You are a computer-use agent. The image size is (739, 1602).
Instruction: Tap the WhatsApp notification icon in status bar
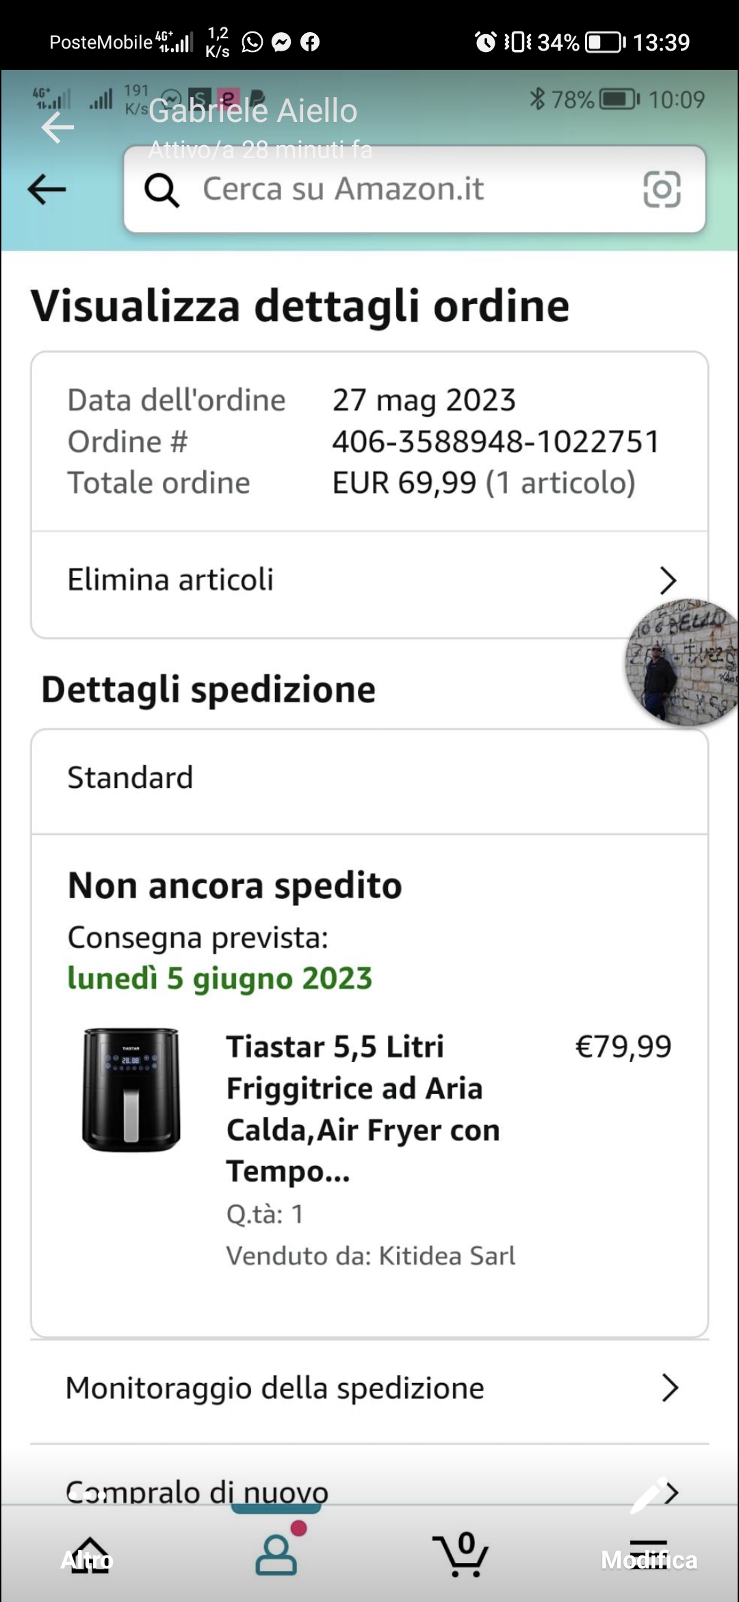[x=252, y=42]
